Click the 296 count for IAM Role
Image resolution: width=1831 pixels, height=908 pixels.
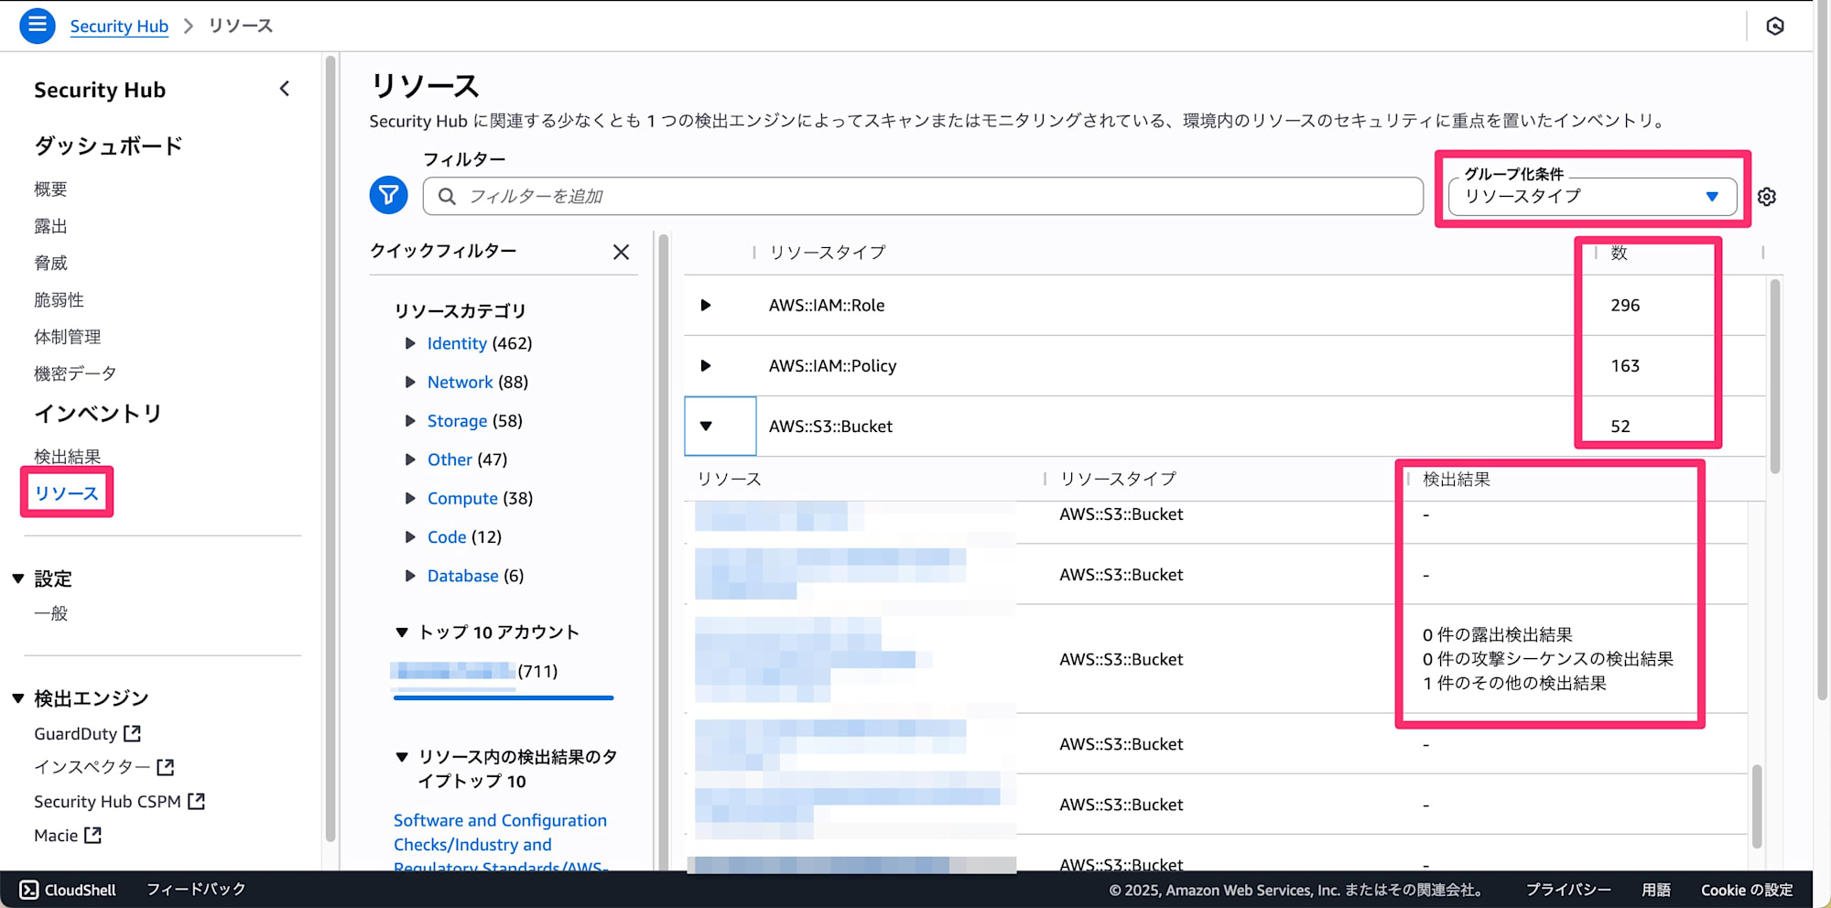pos(1625,305)
